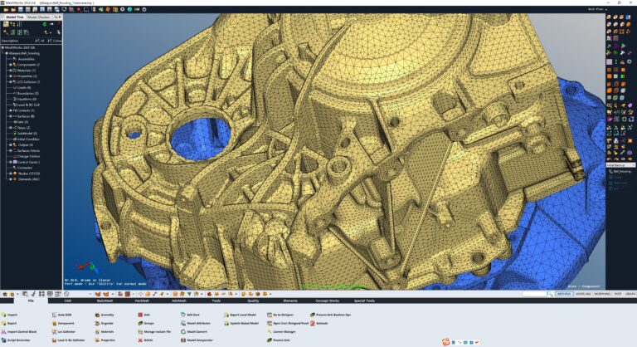Select Assemblies row in model tree
The image size is (637, 347).
tap(26, 59)
